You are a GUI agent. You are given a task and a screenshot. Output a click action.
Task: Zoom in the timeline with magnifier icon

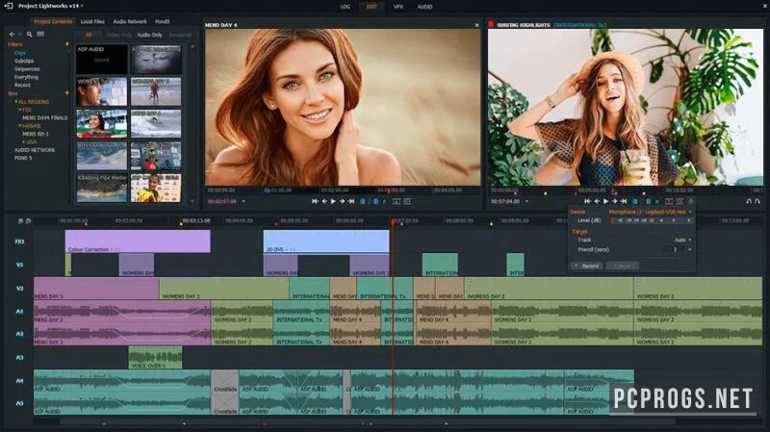click(x=20, y=221)
